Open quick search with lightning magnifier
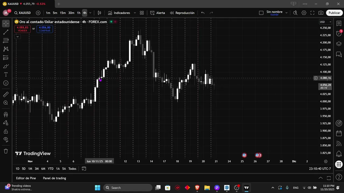The width and height of the screenshot is (344, 193). click(x=295, y=13)
